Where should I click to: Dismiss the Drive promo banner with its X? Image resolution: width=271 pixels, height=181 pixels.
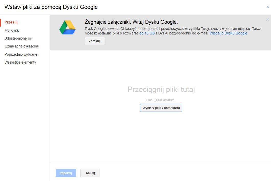coord(267,20)
